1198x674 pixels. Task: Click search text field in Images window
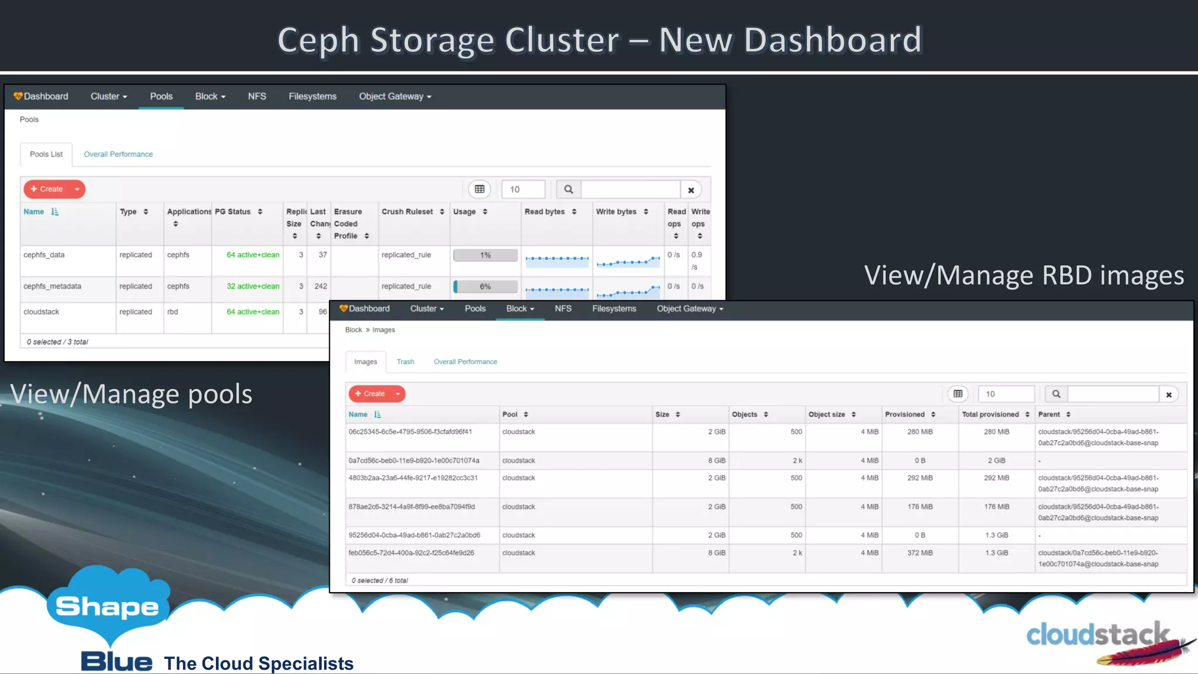1113,394
